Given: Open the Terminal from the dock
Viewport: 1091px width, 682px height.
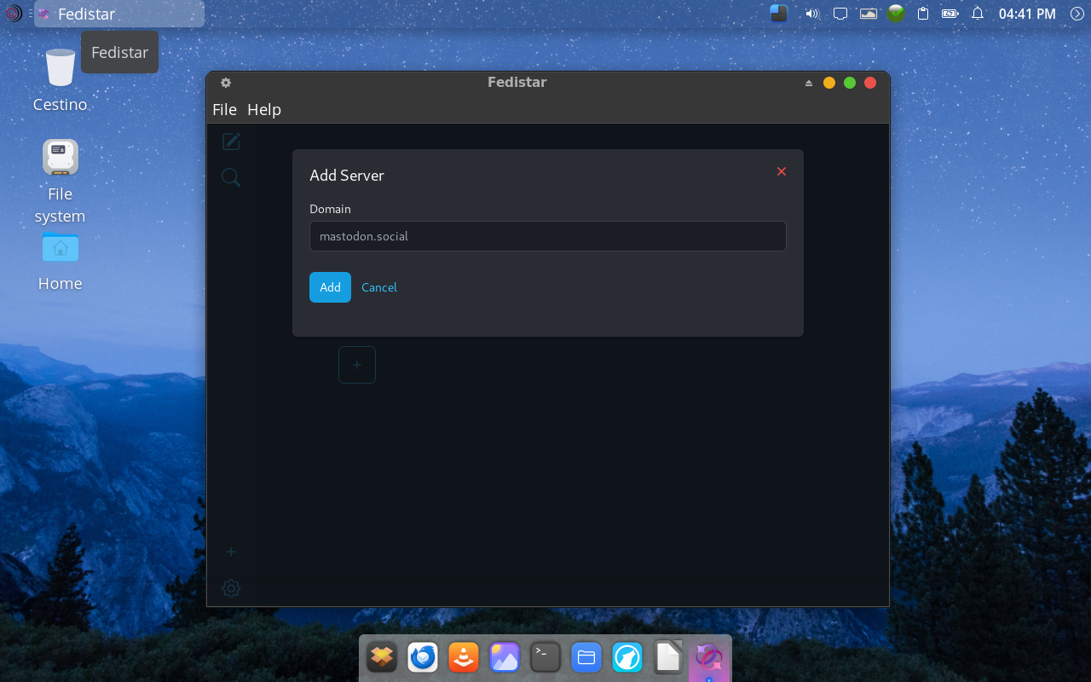Looking at the screenshot, I should click(x=545, y=657).
